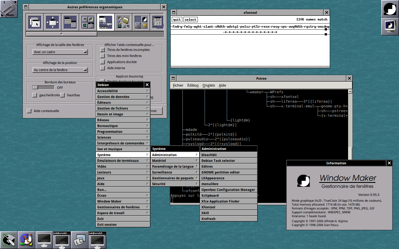
Task: Select the highlighted ergonomic preferences icon
Action: pos(106,22)
